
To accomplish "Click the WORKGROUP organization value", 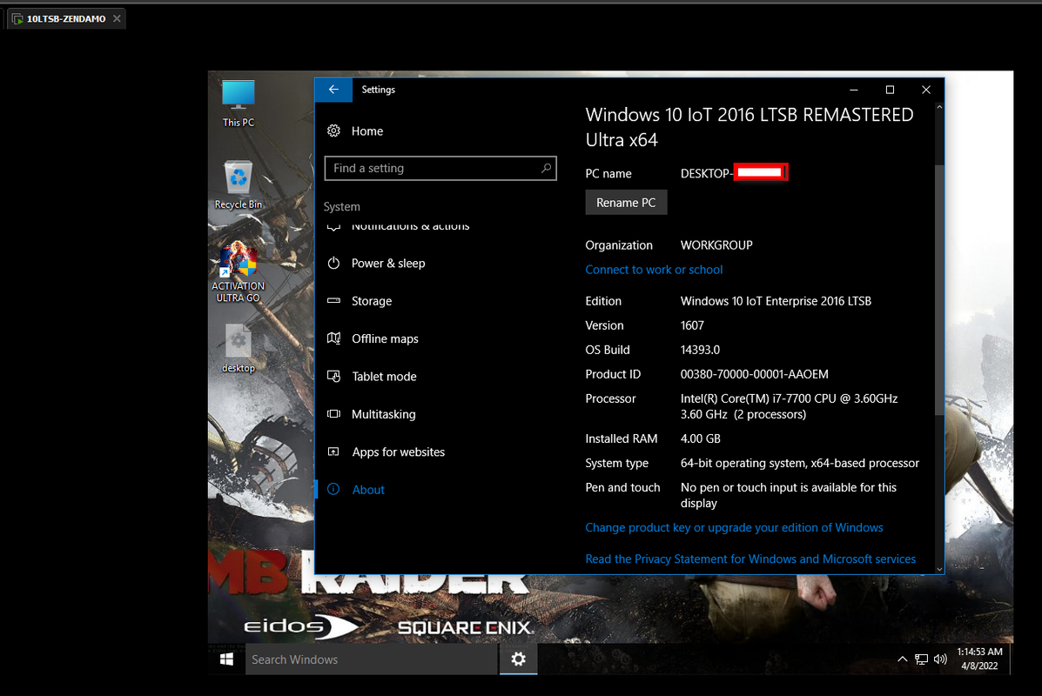I will [x=716, y=245].
